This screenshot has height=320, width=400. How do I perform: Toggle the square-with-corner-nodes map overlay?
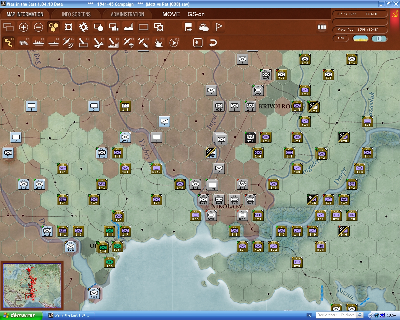pos(68,27)
